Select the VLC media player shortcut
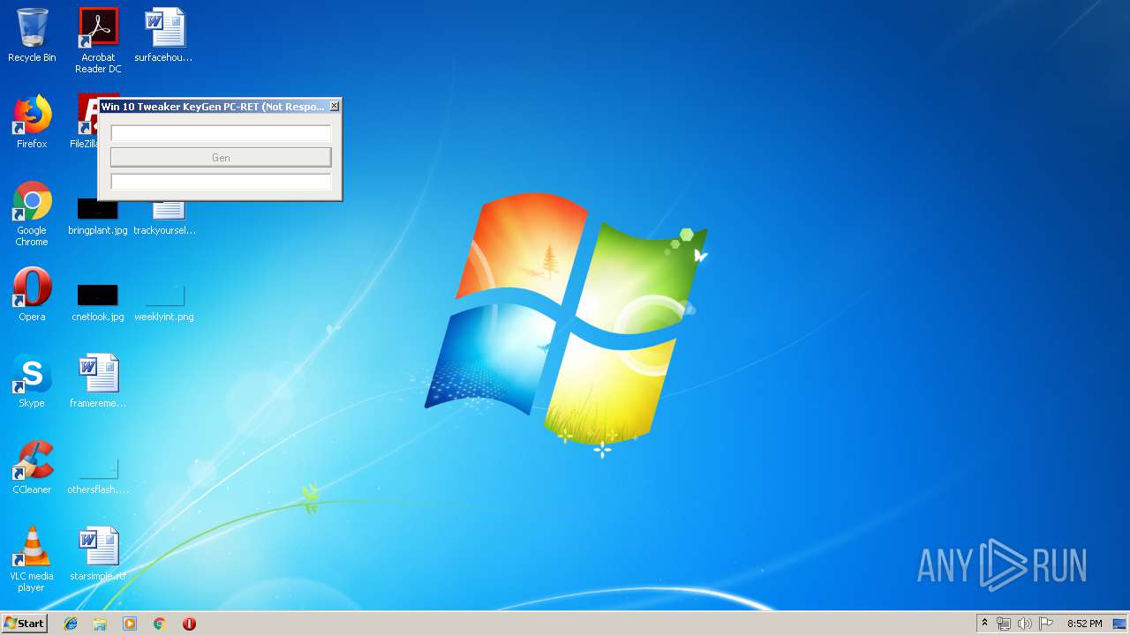 tap(32, 559)
